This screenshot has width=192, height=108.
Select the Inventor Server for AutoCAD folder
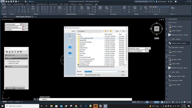tap(87, 59)
